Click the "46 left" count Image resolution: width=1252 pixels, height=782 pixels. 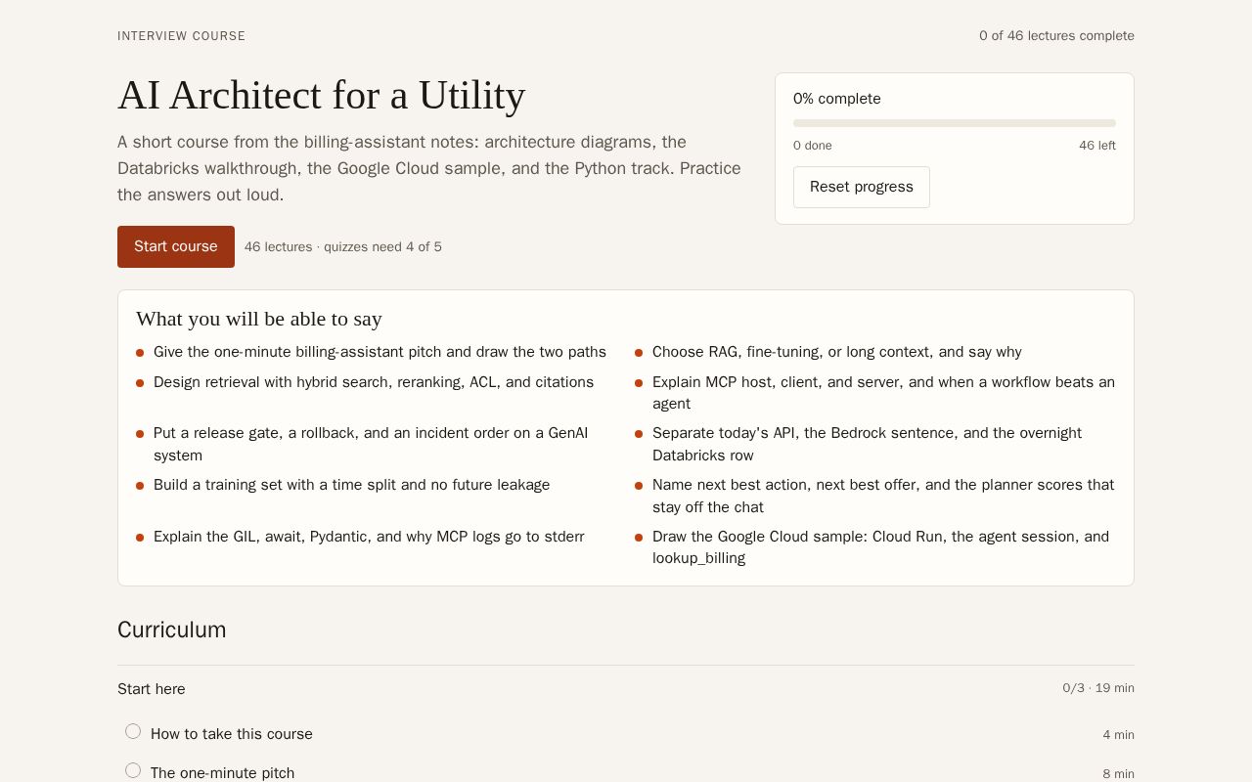coord(1097,146)
